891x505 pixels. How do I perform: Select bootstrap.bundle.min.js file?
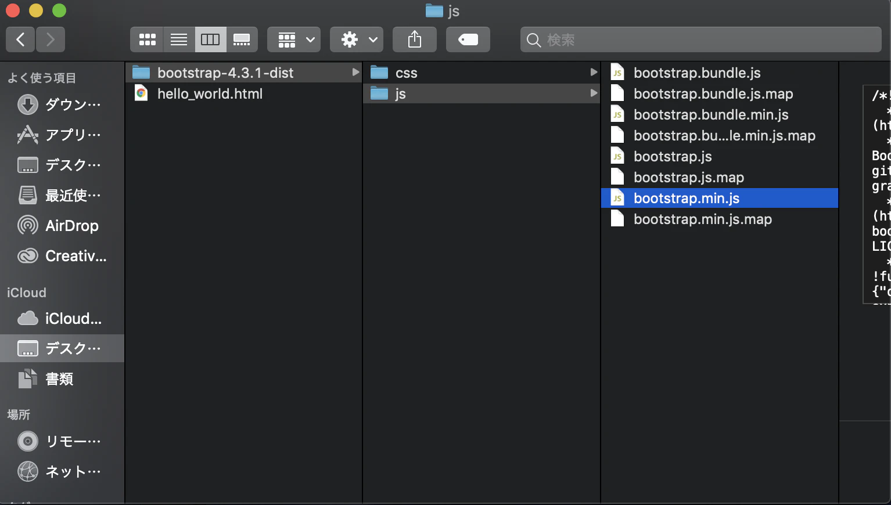pos(720,114)
